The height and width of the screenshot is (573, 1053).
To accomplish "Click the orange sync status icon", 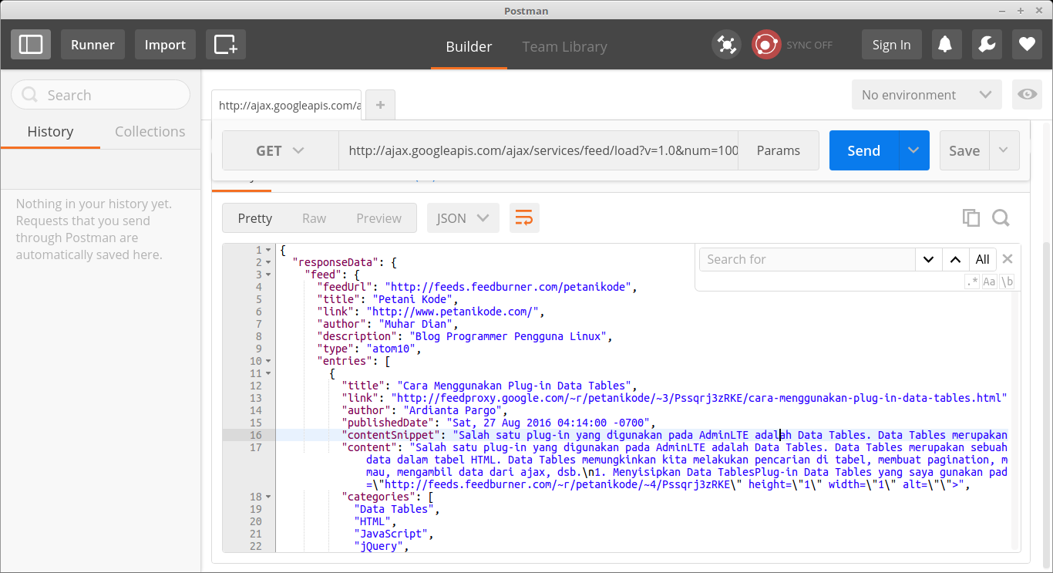I will 766,45.
